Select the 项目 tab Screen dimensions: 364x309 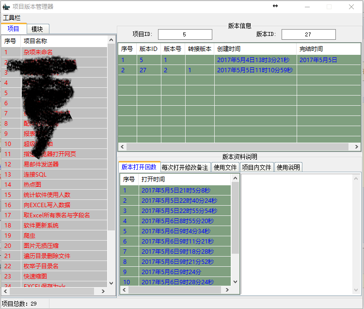(14, 29)
